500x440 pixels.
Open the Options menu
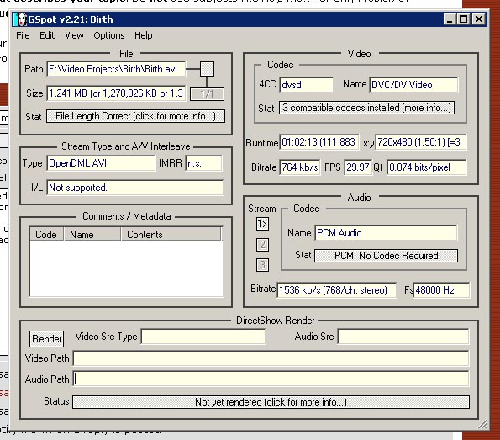[x=109, y=35]
